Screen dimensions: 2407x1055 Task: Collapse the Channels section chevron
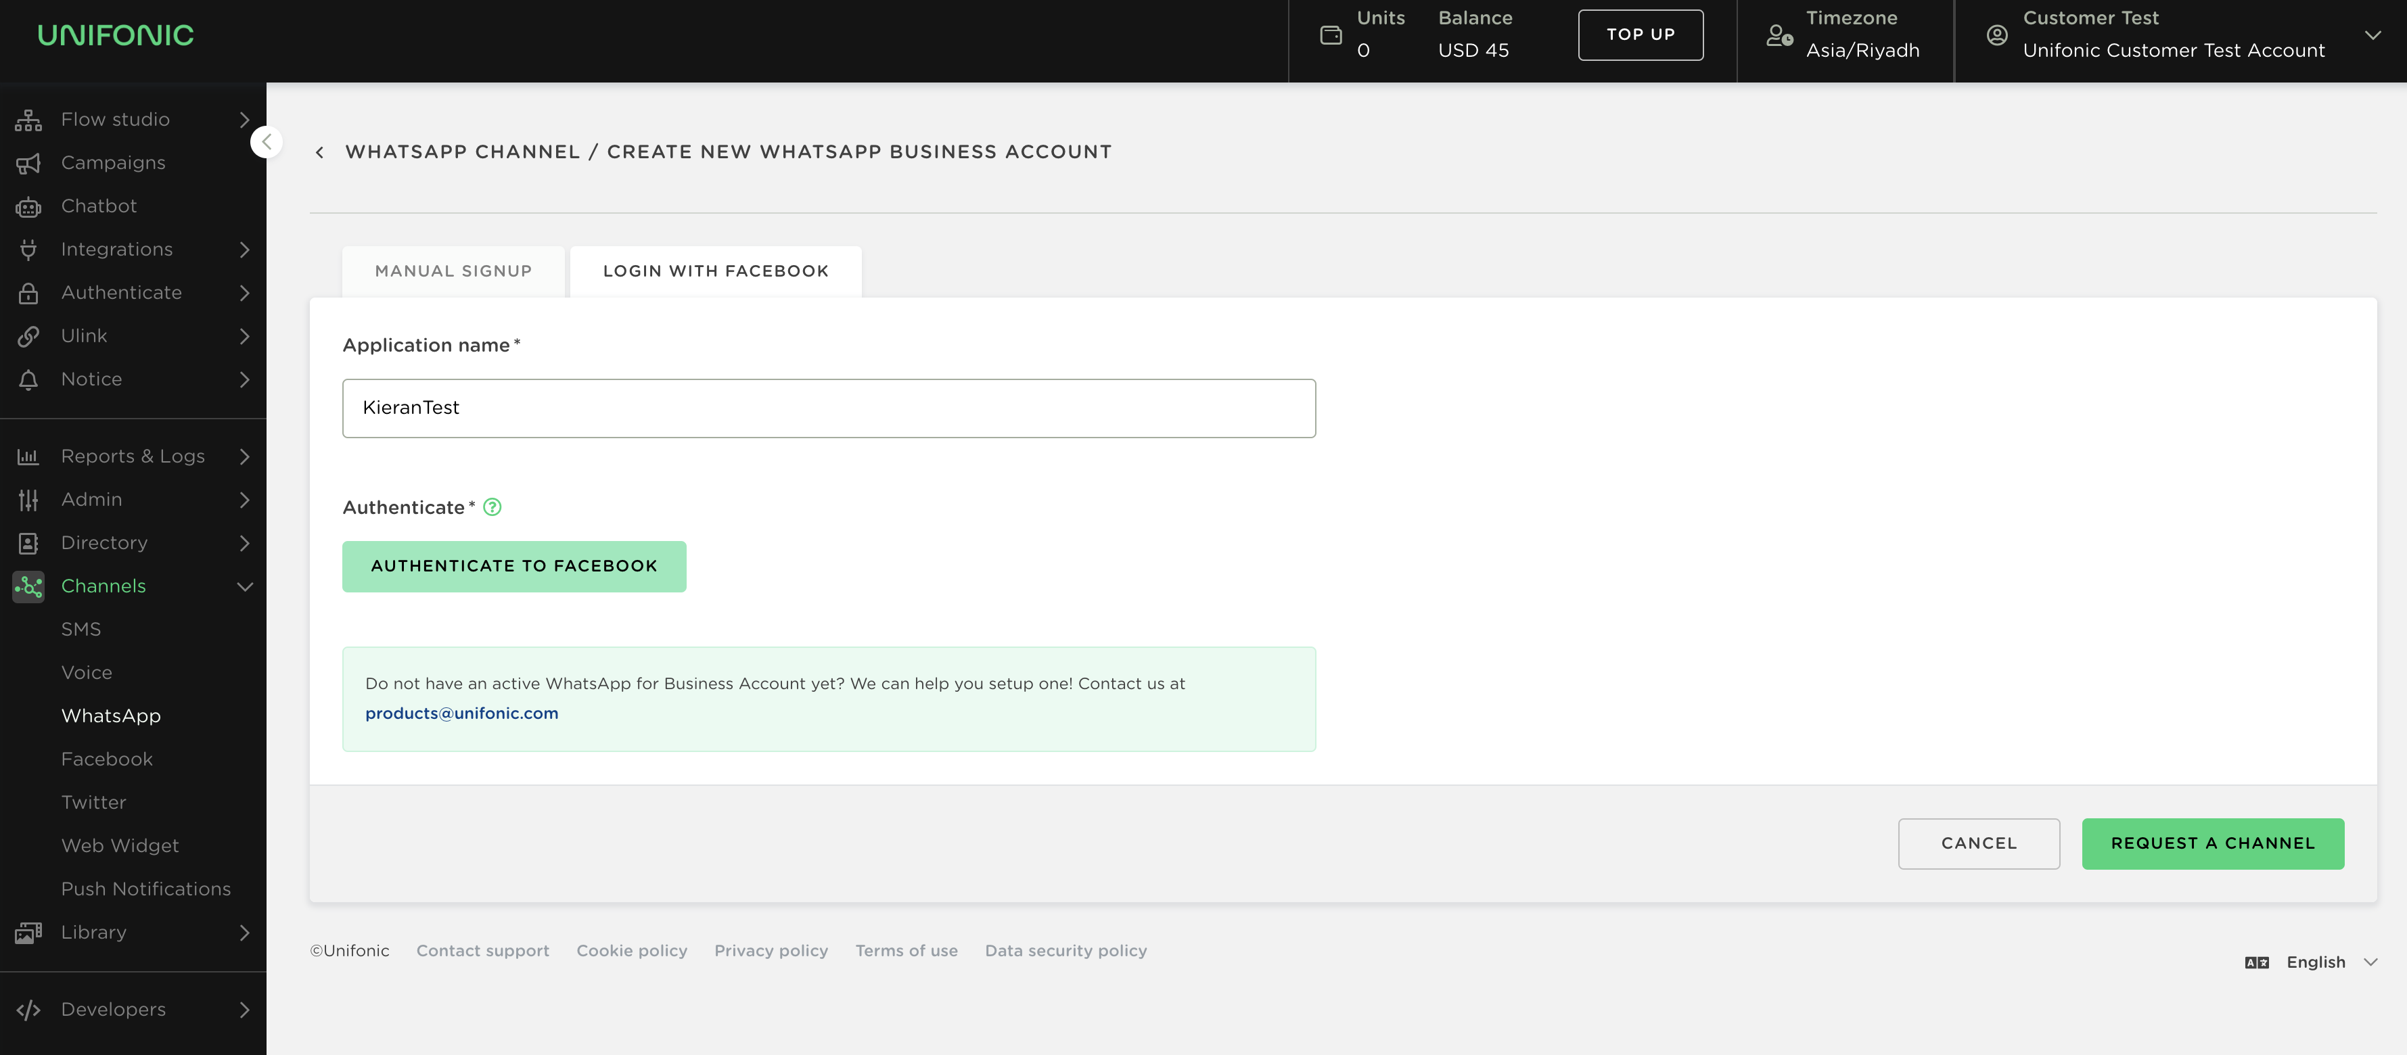click(x=245, y=587)
